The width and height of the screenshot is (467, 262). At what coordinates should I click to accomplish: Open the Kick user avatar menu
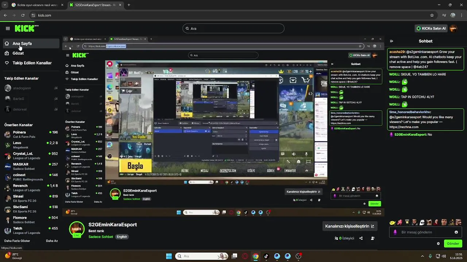click(454, 28)
